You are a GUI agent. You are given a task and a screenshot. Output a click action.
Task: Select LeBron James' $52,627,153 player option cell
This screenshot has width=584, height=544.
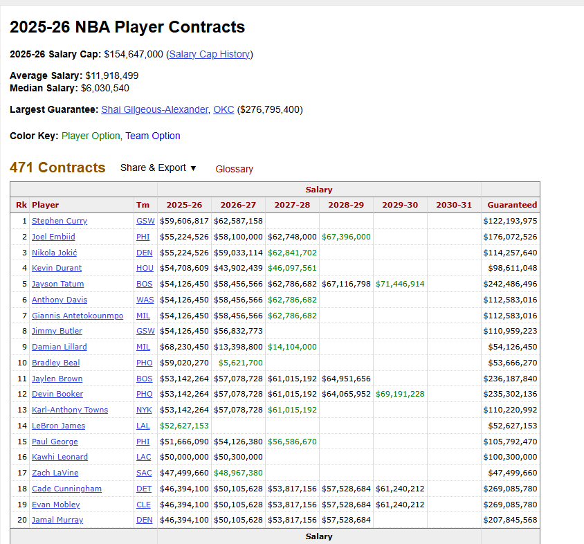[184, 426]
